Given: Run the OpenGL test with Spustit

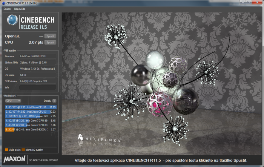Looking at the screenshot, I should click(50, 36).
